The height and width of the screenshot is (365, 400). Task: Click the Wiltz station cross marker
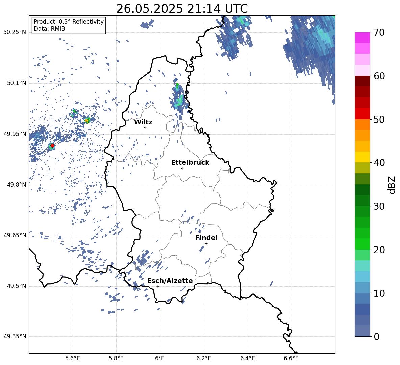pos(145,128)
